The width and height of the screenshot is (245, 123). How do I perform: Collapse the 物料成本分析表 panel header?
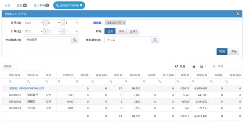pos(237,14)
